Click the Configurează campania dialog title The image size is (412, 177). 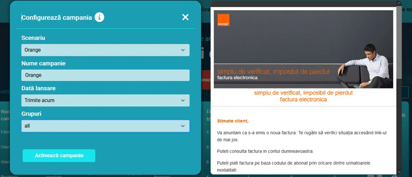(x=57, y=17)
